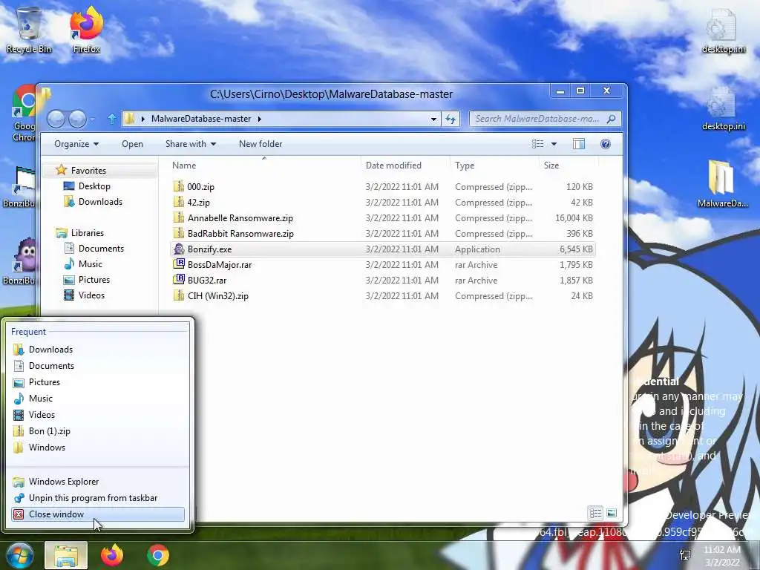The image size is (760, 570).
Task: Click the search magnifier icon
Action: 612,119
